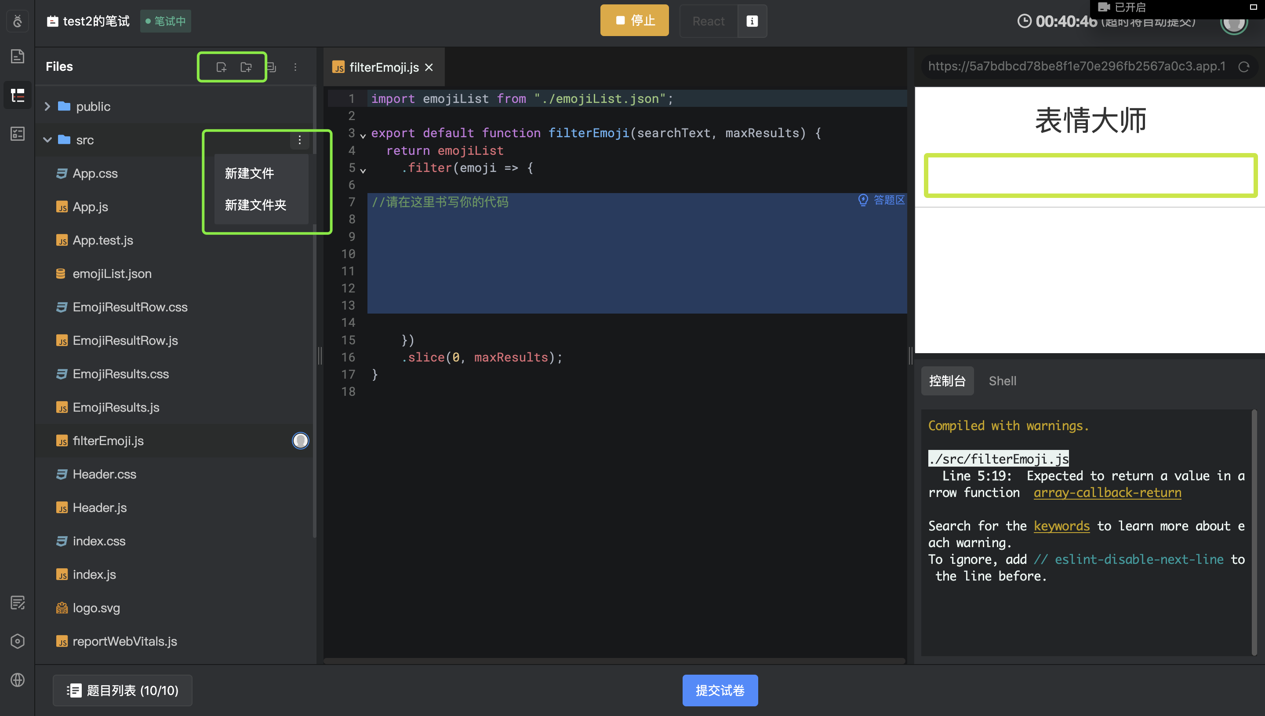Click the console vertical scrollbar

[x=1254, y=533]
